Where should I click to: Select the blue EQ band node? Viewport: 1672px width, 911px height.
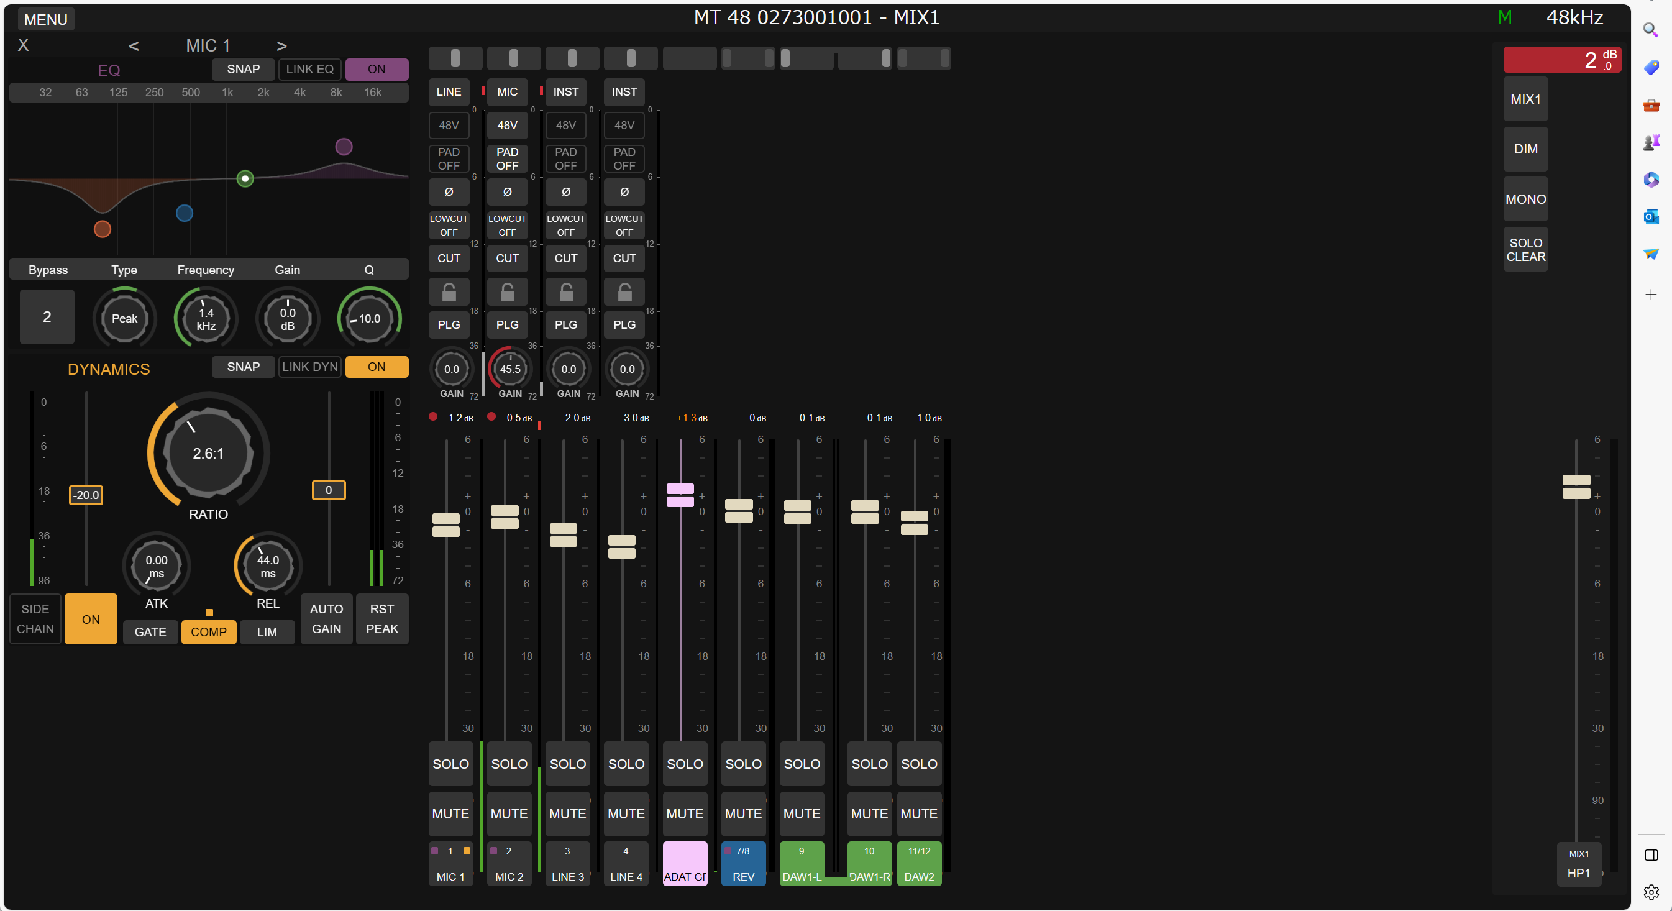coord(185,213)
